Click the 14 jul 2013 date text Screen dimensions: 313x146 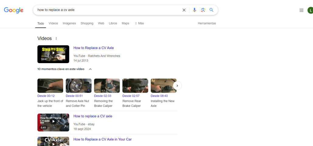pos(81,60)
